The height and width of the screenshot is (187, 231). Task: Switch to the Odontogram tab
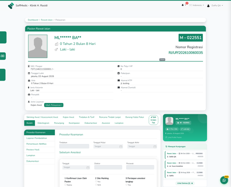tap(43, 123)
